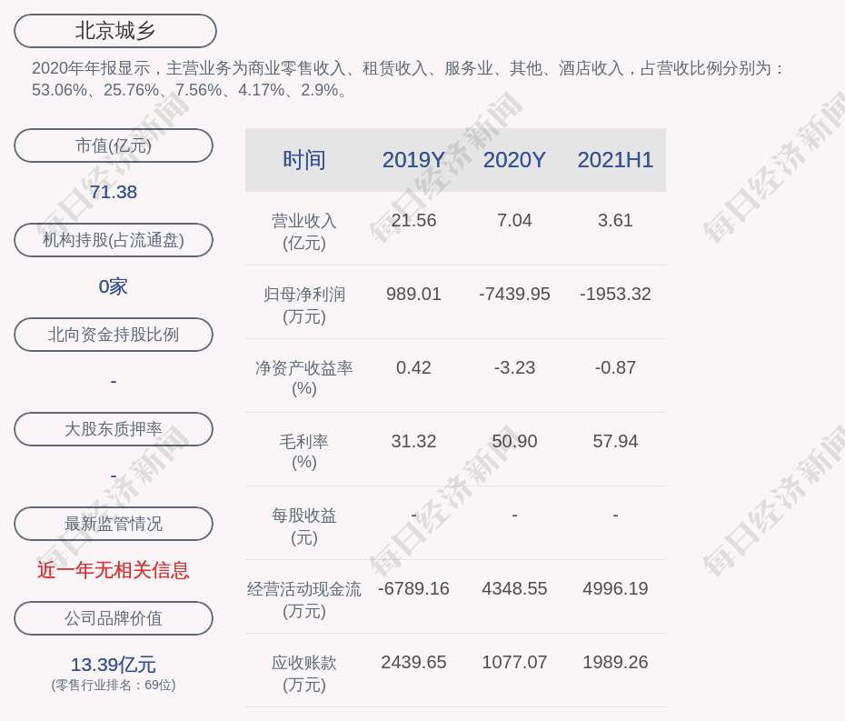The image size is (845, 721).
Task: Click the 归母净利润 row label
Action: (x=303, y=295)
